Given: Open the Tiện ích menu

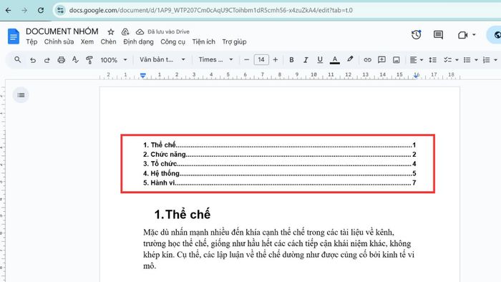Looking at the screenshot, I should click(x=203, y=42).
